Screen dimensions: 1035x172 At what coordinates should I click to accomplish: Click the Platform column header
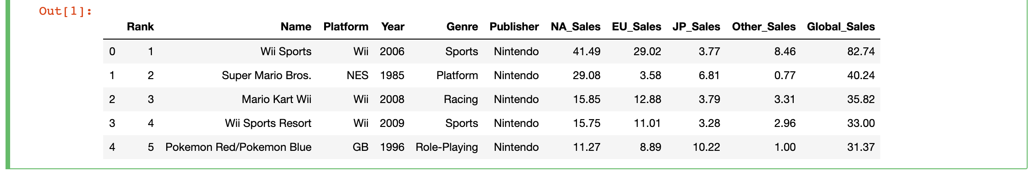(x=346, y=27)
